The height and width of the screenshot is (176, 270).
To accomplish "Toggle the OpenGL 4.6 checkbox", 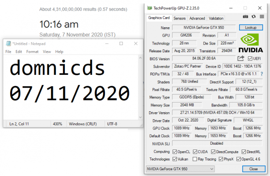I will (239, 159).
